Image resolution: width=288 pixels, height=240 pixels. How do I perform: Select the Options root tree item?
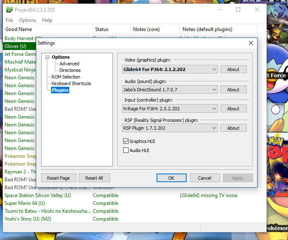[x=61, y=57]
